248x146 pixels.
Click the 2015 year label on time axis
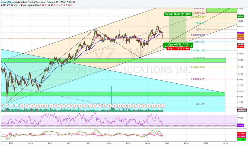click(128, 143)
